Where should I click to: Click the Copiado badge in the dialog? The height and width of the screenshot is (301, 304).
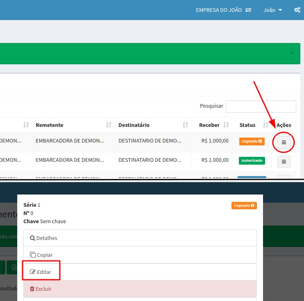[x=244, y=205]
